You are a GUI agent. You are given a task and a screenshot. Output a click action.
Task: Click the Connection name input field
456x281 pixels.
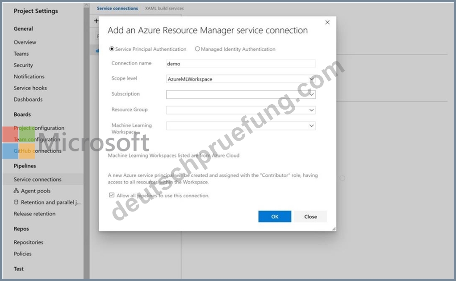(x=241, y=64)
